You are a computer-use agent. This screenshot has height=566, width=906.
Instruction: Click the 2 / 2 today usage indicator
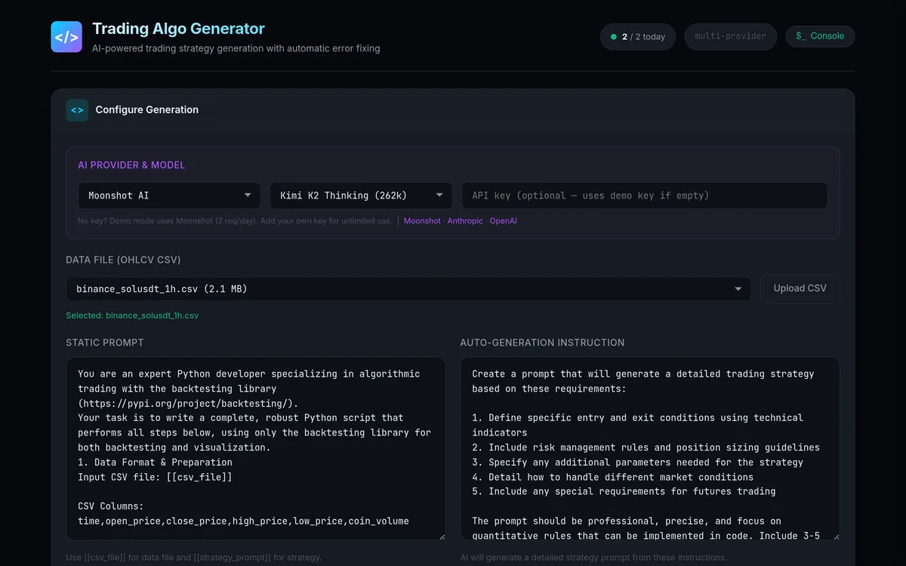click(x=638, y=37)
